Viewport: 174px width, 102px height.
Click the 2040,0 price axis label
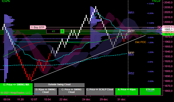(x=168, y=2)
